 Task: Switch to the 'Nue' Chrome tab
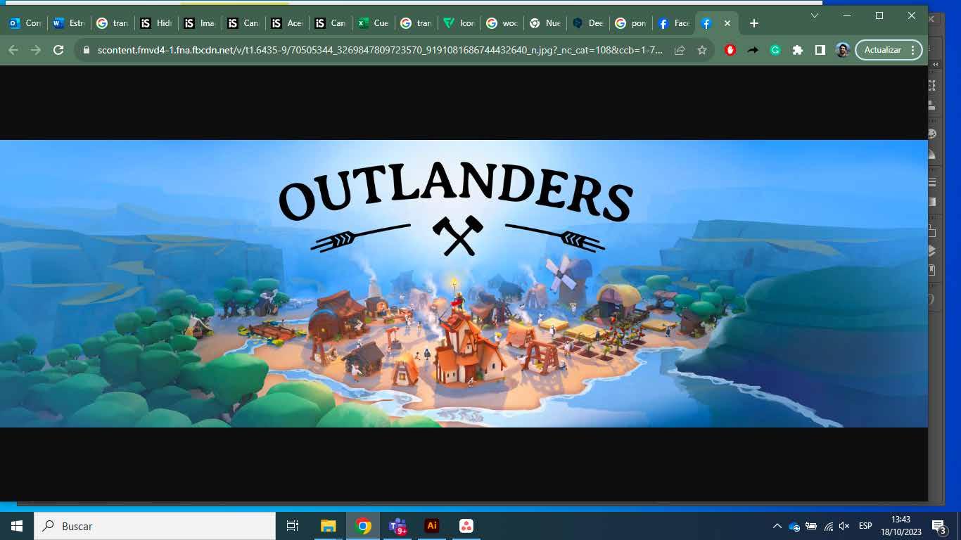546,23
